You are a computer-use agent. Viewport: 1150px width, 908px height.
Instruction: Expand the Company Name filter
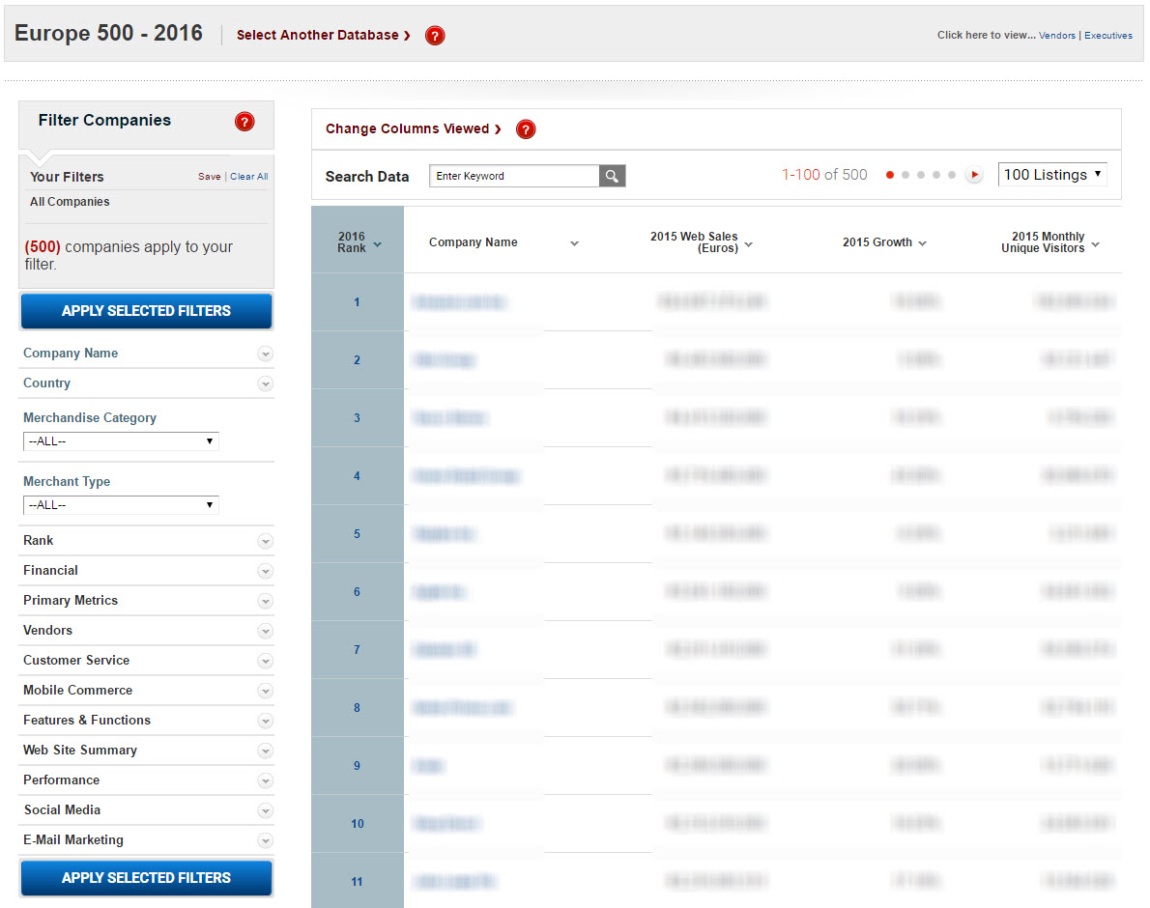[266, 354]
